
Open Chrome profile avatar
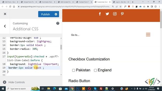click(x=155, y=7)
